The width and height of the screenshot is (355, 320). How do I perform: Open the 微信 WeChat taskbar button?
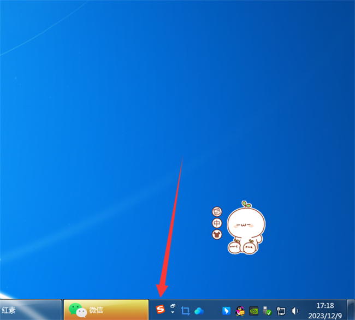coord(106,310)
